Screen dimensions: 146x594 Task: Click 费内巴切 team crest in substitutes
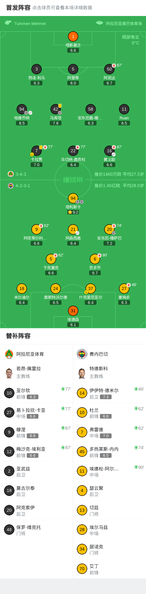click(82, 354)
